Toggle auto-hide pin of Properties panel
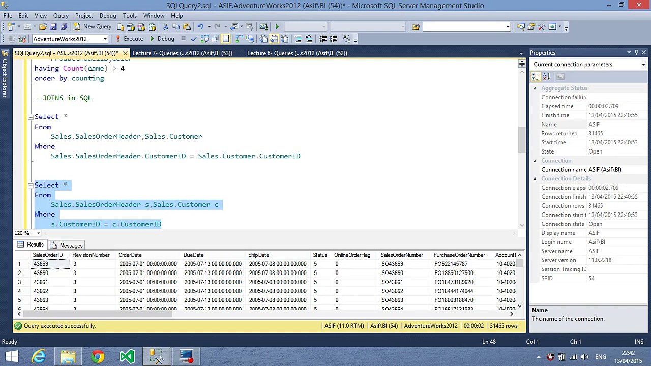Screen dimensions: 651x366 point(636,53)
